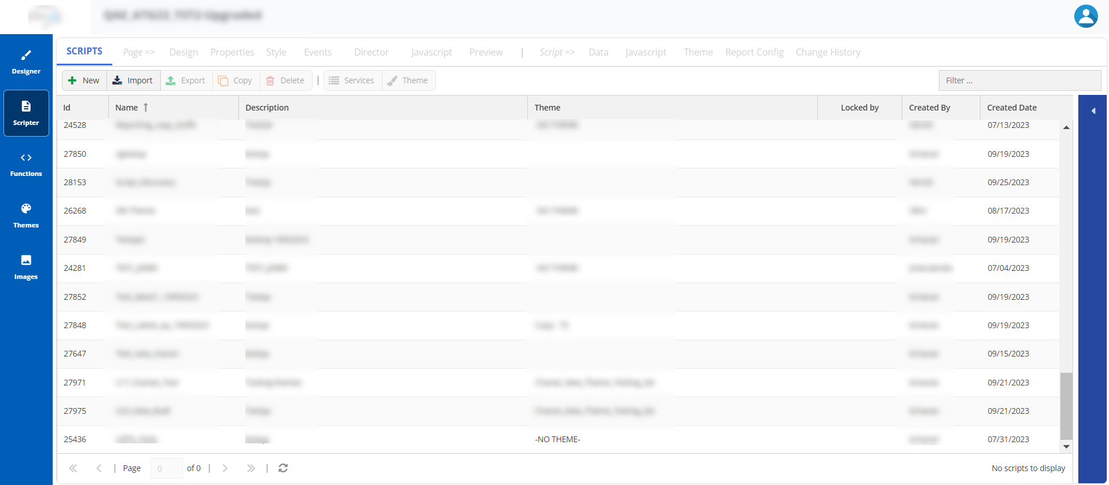Go to the last page
This screenshot has width=1109, height=485.
(x=251, y=468)
